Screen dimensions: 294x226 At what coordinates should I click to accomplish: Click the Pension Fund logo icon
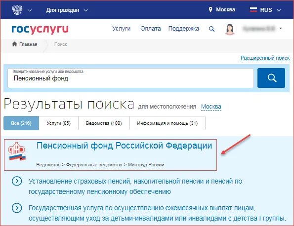tap(17, 151)
